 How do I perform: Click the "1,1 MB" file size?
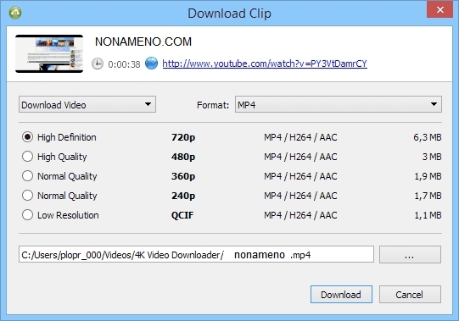point(428,215)
